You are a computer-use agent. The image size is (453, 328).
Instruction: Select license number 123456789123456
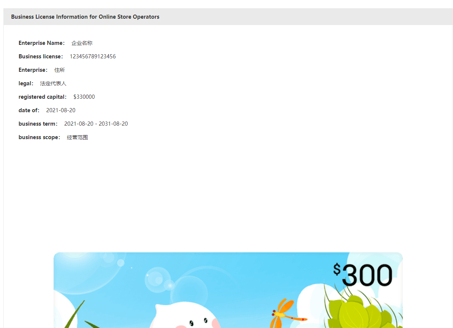click(x=93, y=56)
